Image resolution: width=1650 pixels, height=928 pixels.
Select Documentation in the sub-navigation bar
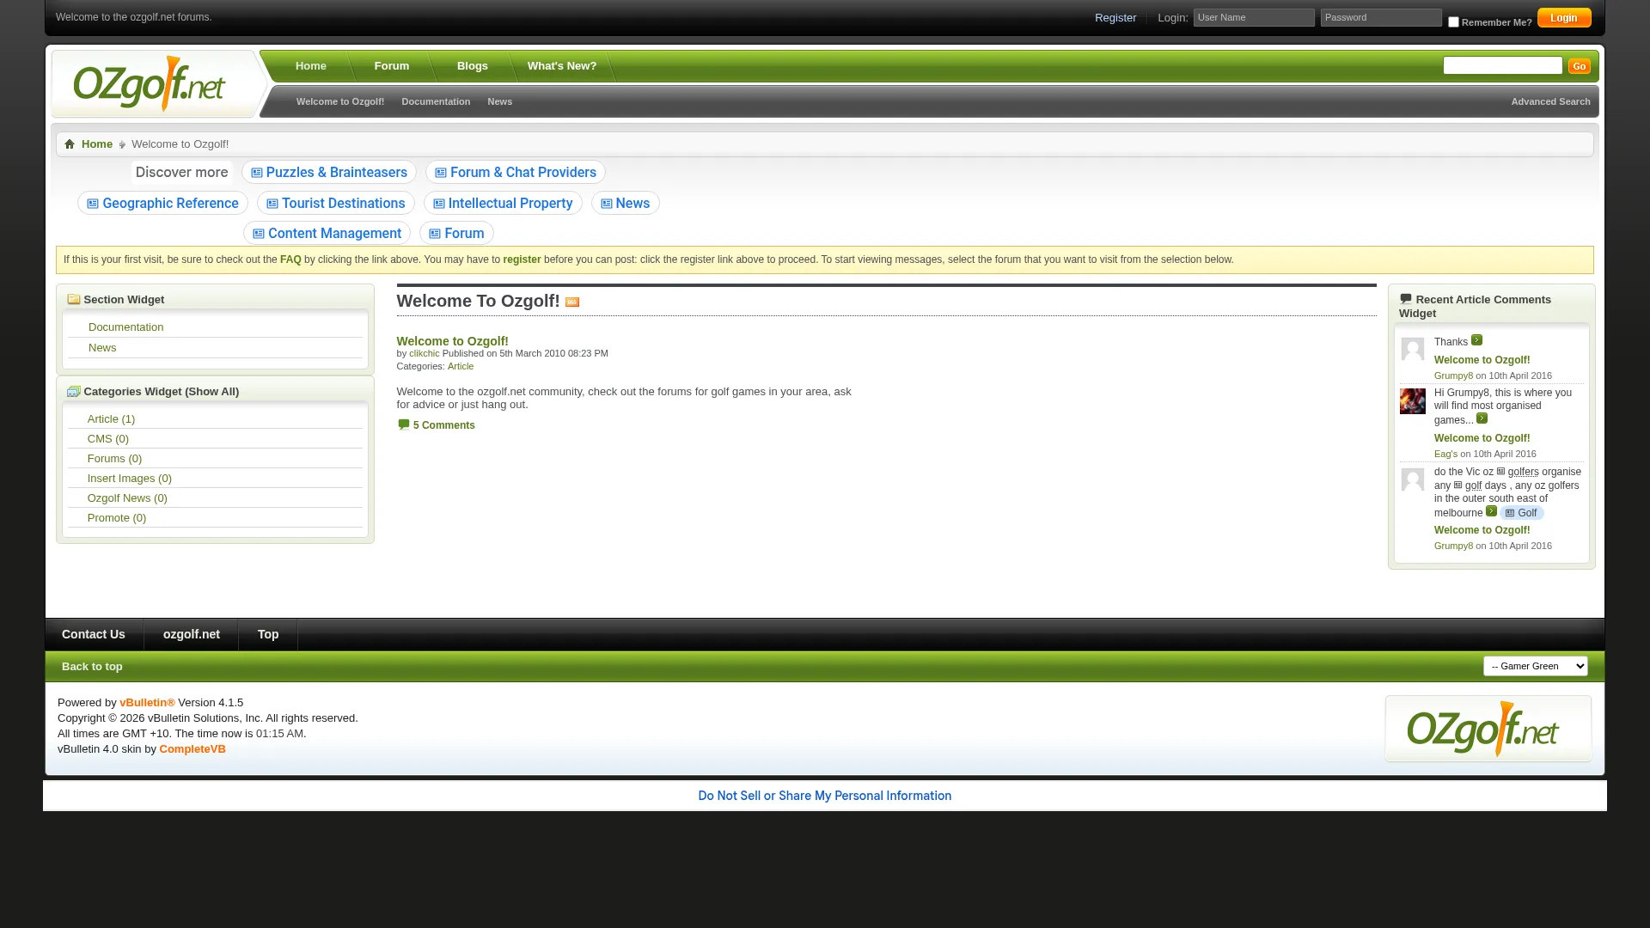click(x=436, y=101)
